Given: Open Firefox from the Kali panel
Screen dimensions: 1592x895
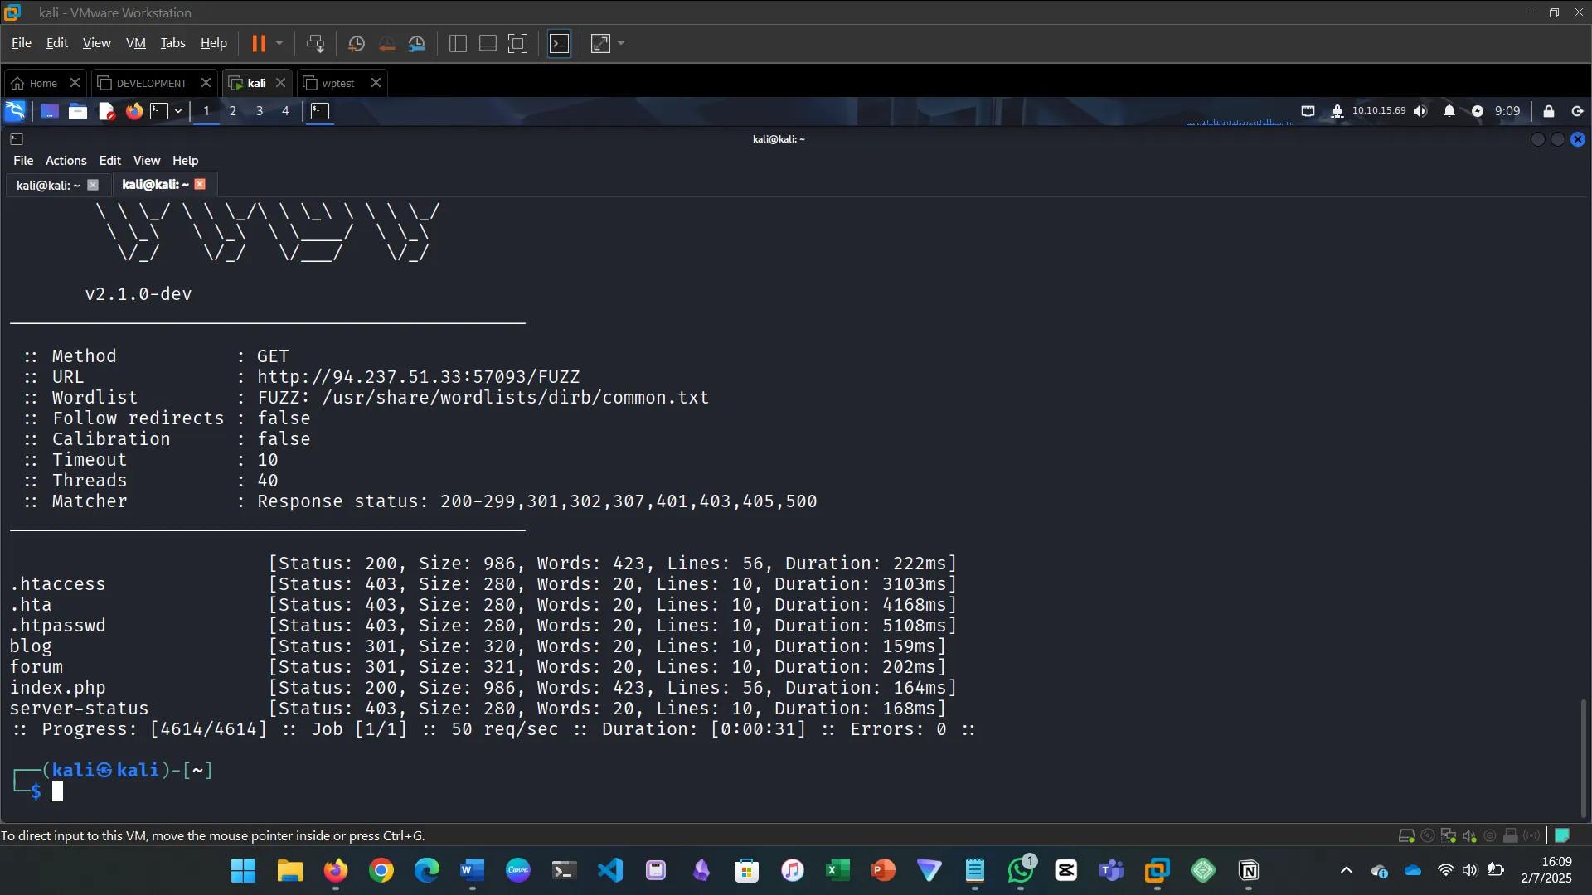Looking at the screenshot, I should [133, 110].
